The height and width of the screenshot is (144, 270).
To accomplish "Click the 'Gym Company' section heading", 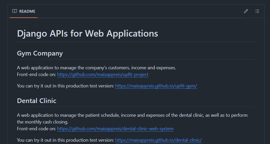I will pos(40,53).
